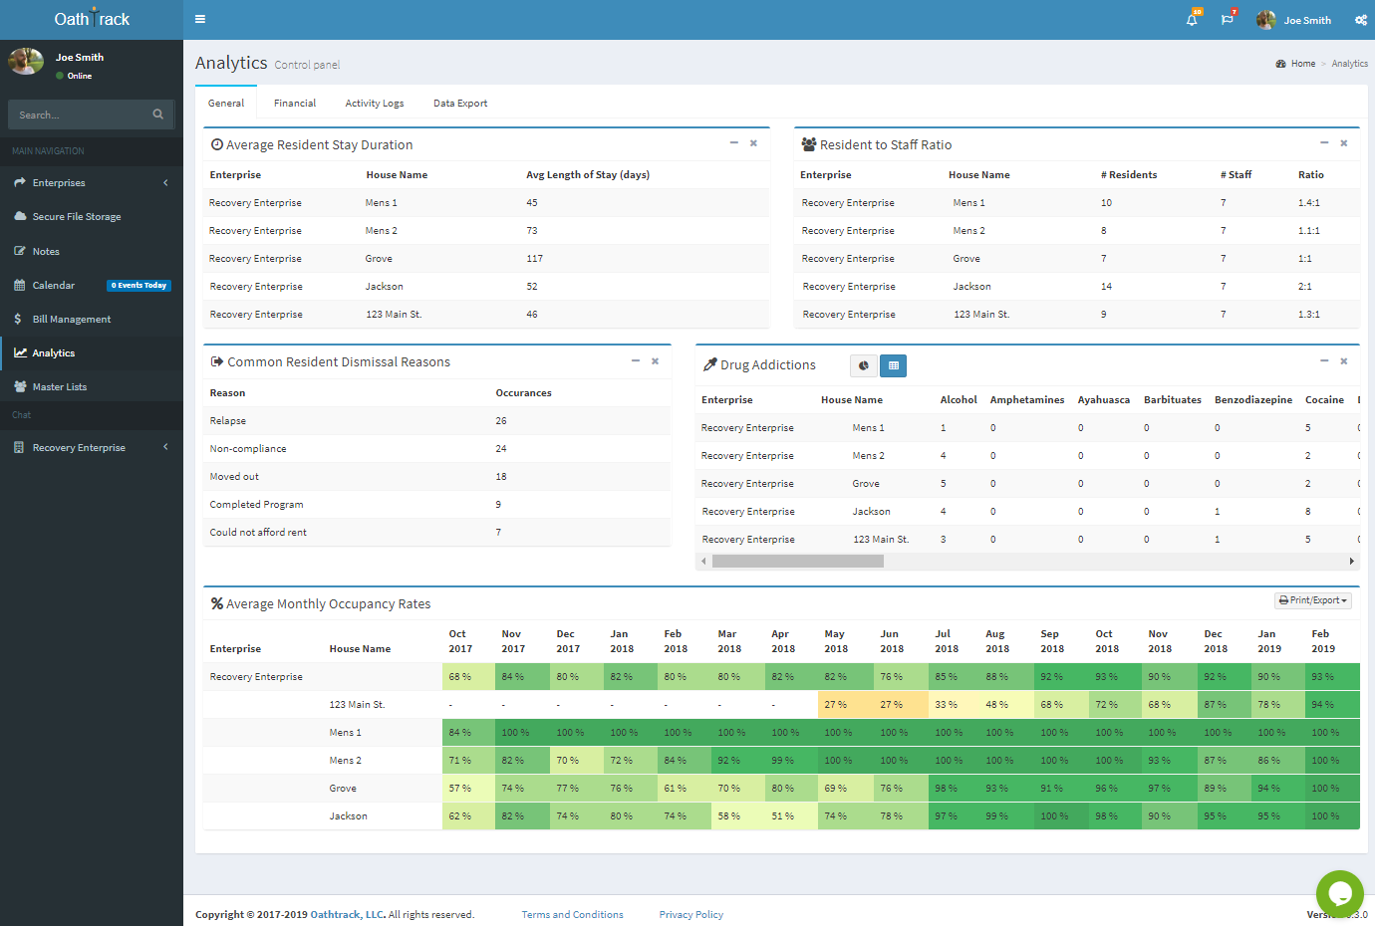Open the settings gears in top bar
The height and width of the screenshot is (926, 1375).
[x=1361, y=20]
